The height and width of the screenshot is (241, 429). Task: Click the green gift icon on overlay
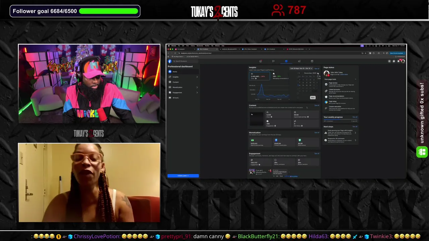pyautogui.click(x=422, y=152)
